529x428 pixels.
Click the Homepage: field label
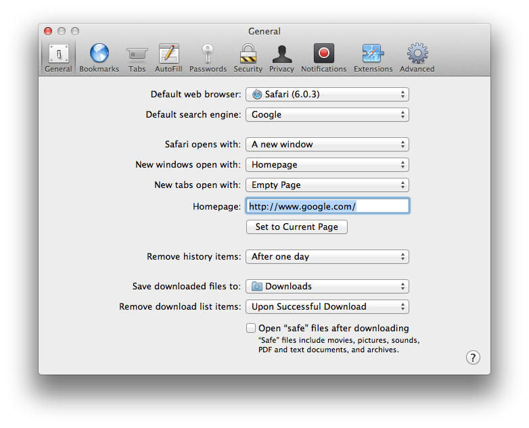216,206
